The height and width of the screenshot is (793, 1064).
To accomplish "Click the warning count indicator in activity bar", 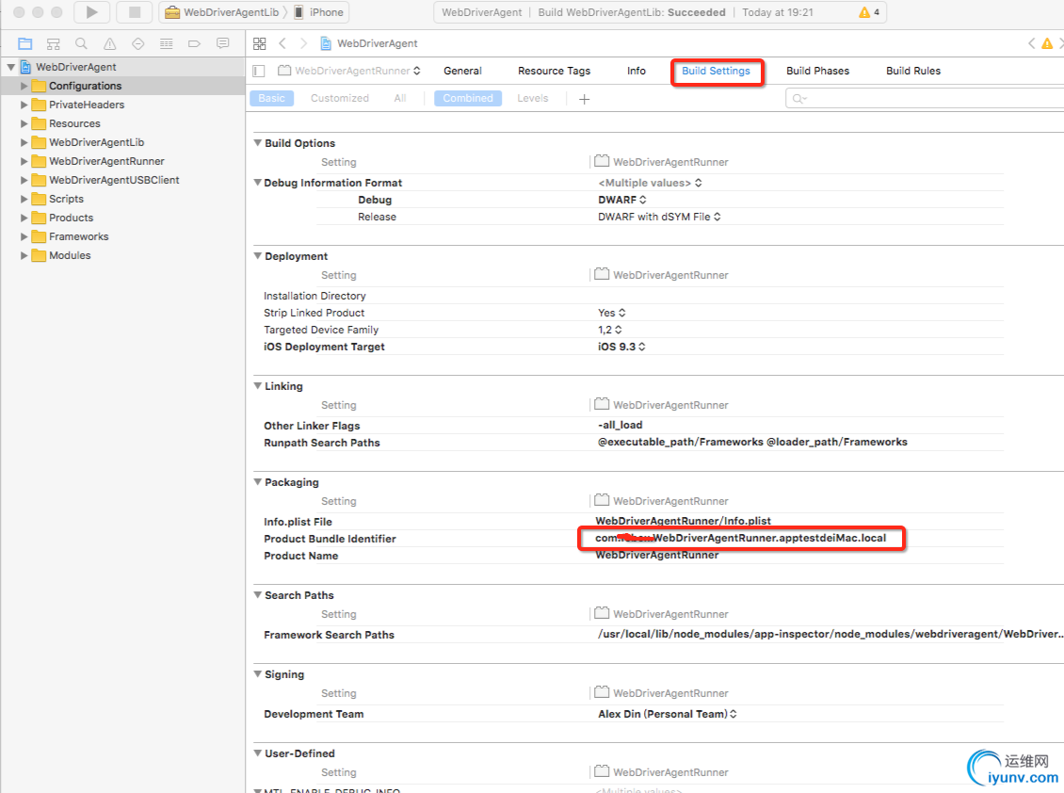I will (869, 12).
